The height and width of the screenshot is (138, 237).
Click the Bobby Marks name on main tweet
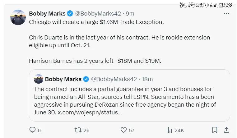coord(47,14)
